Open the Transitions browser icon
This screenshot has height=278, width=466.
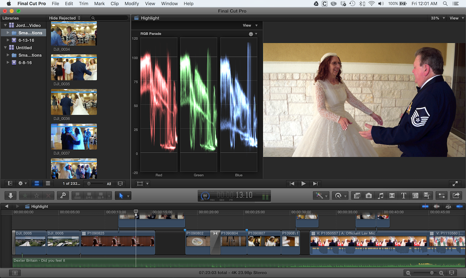pyautogui.click(x=392, y=195)
